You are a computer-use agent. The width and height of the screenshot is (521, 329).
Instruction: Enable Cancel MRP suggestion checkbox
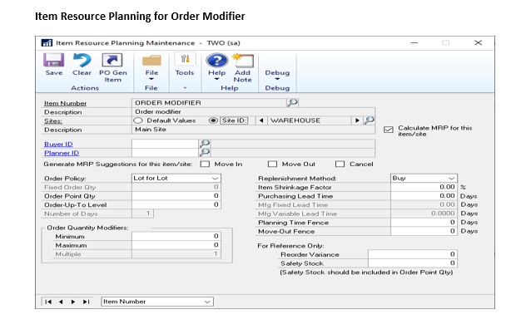[340, 164]
